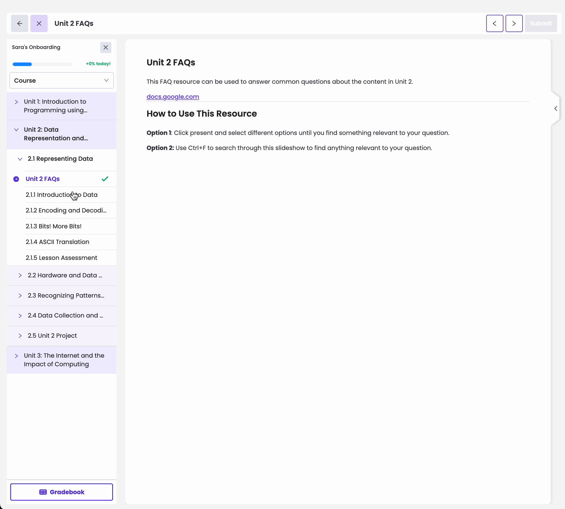The image size is (565, 509).
Task: Click the forward navigation arrow icon
Action: 514,24
